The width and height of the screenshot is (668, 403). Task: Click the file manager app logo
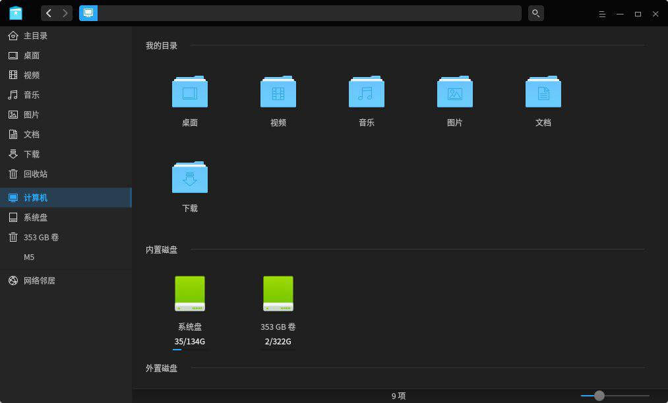pos(16,13)
